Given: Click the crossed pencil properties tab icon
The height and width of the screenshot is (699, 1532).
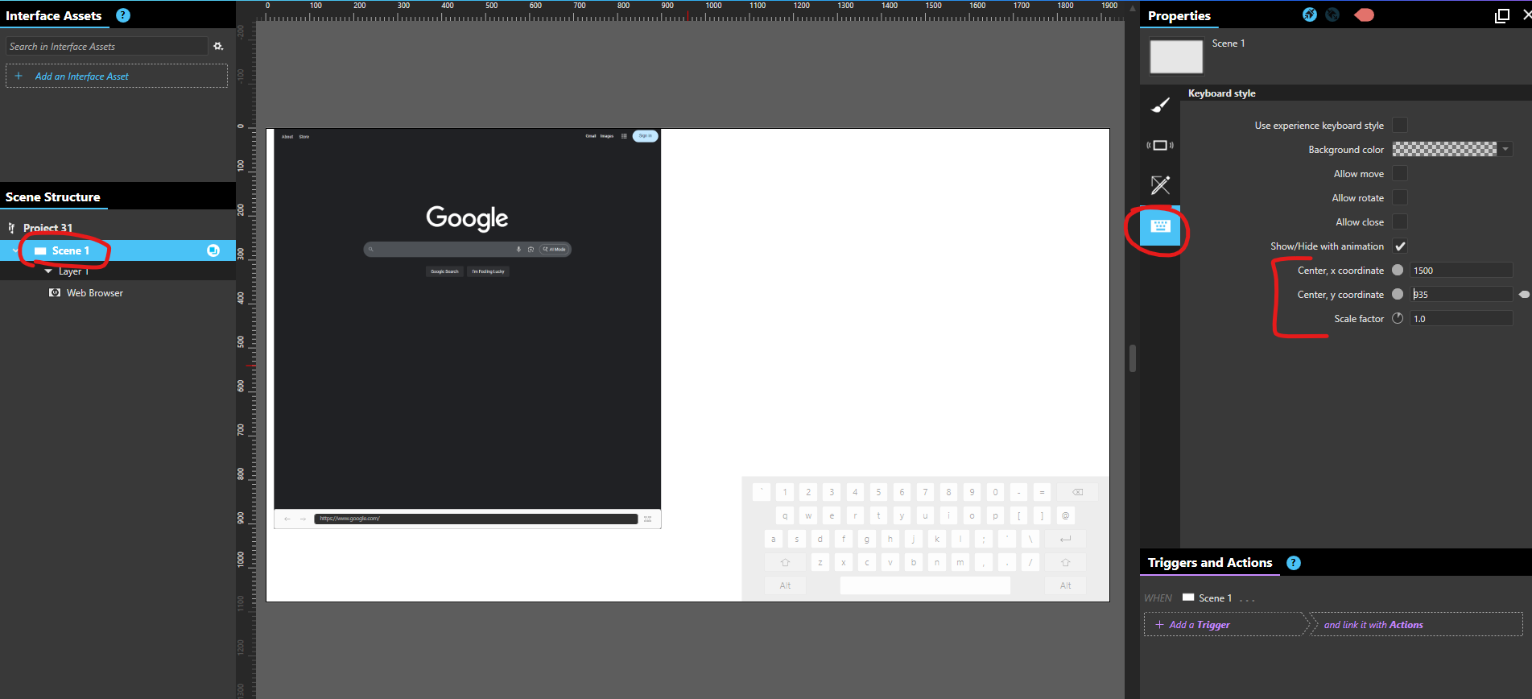Looking at the screenshot, I should coord(1160,185).
